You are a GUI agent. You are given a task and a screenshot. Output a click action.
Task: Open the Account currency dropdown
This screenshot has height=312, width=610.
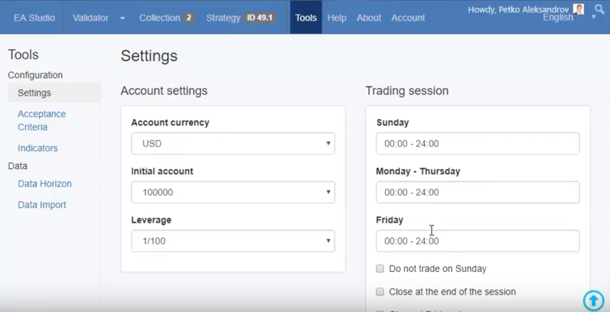pyautogui.click(x=232, y=144)
